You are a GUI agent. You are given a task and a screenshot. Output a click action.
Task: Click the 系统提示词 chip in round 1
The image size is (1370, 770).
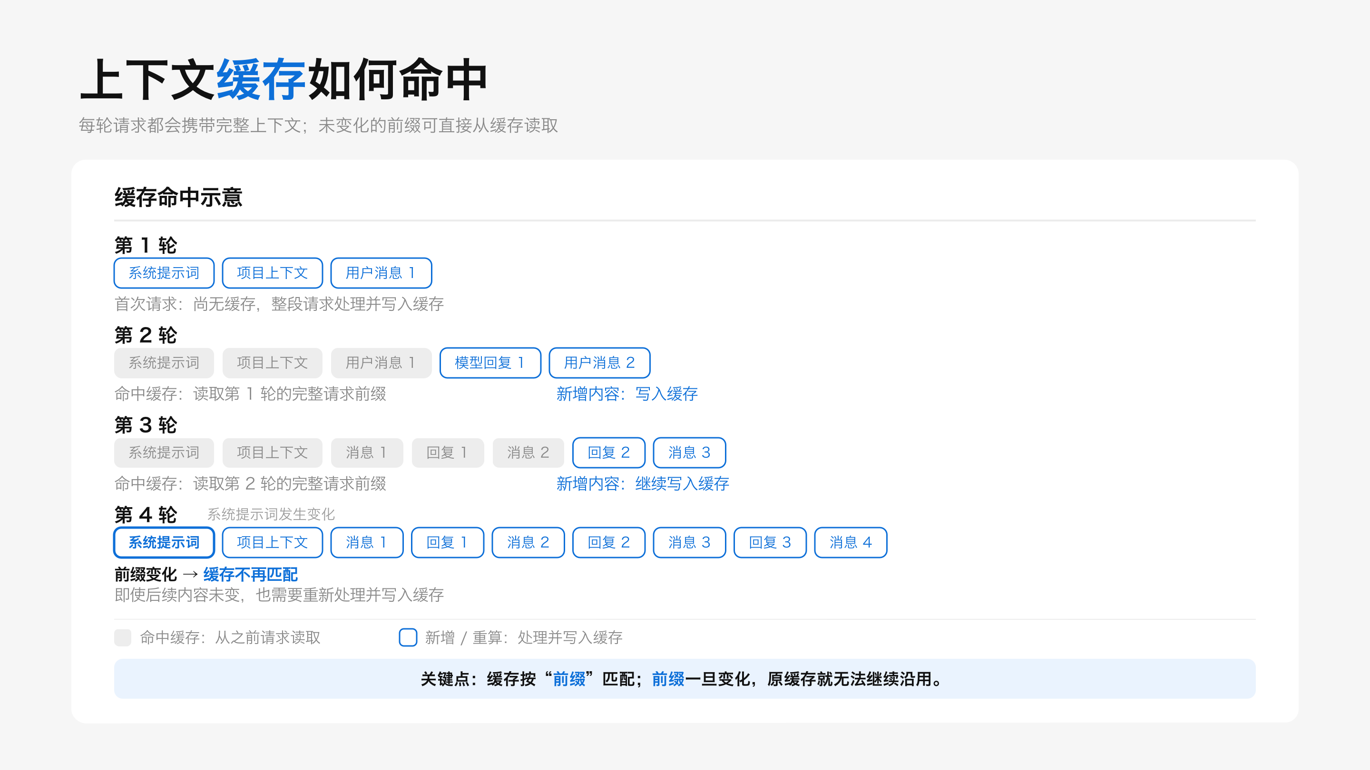[164, 273]
